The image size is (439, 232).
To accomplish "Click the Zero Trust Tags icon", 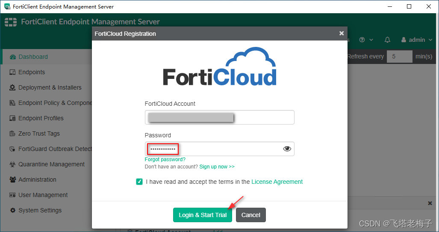I will click(x=12, y=134).
